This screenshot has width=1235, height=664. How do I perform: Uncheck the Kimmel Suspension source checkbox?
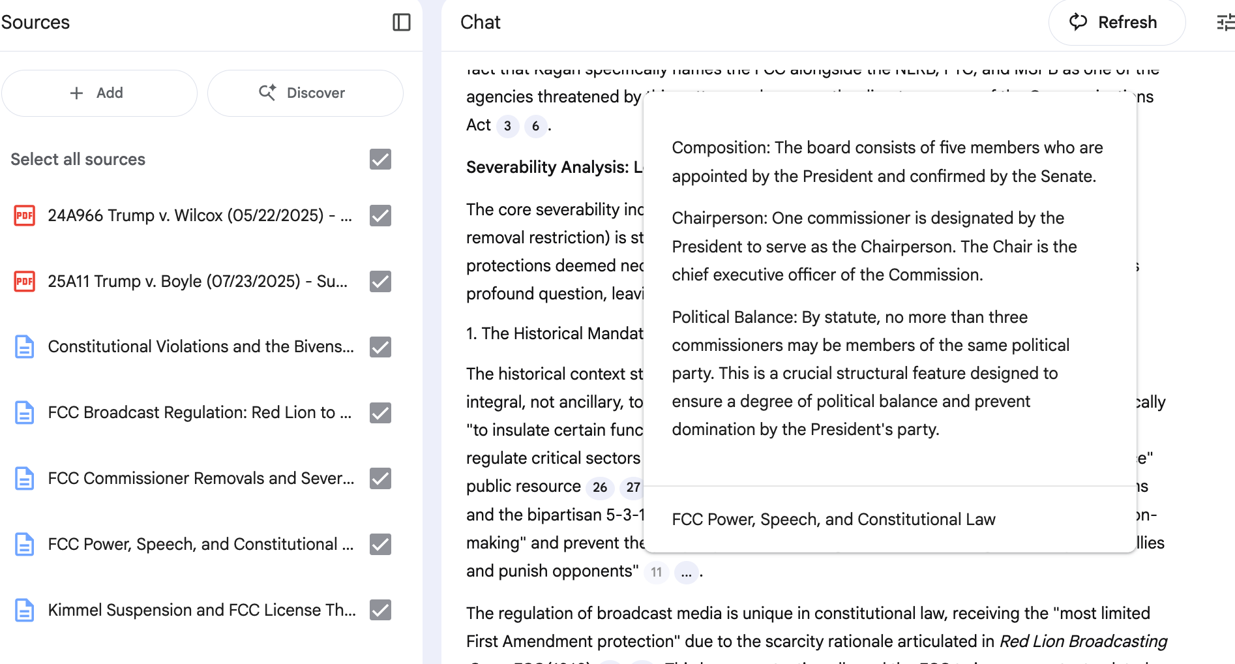pos(380,610)
